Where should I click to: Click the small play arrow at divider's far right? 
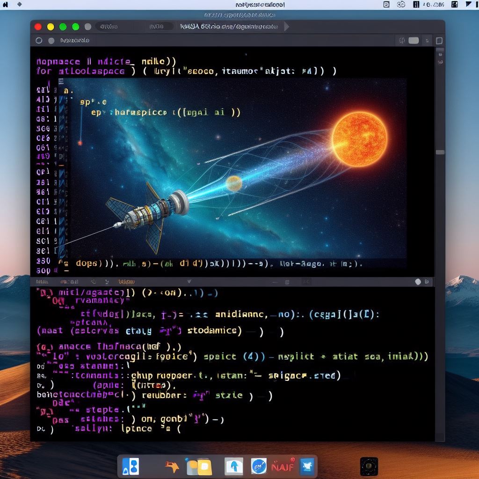(x=427, y=282)
